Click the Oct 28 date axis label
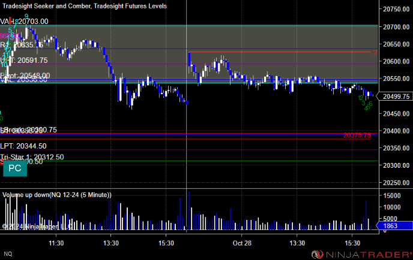 (242, 243)
